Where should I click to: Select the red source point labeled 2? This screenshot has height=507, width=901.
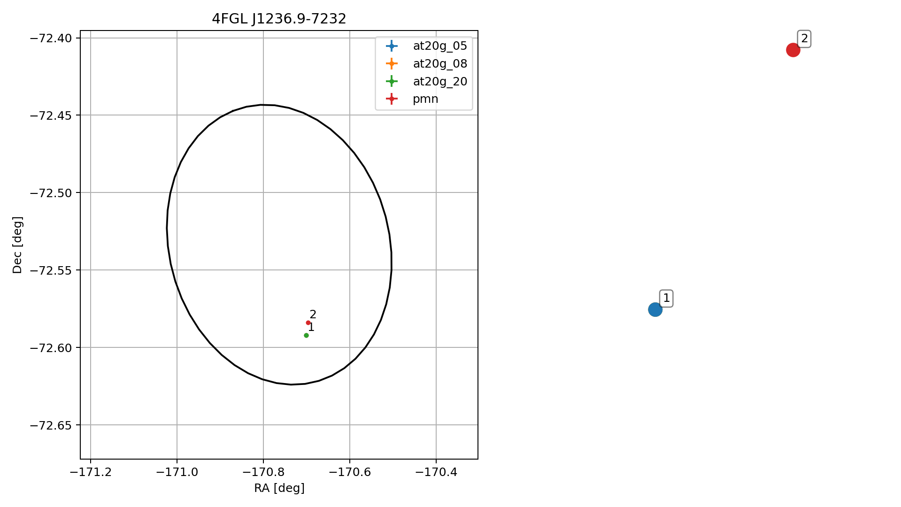308,323
